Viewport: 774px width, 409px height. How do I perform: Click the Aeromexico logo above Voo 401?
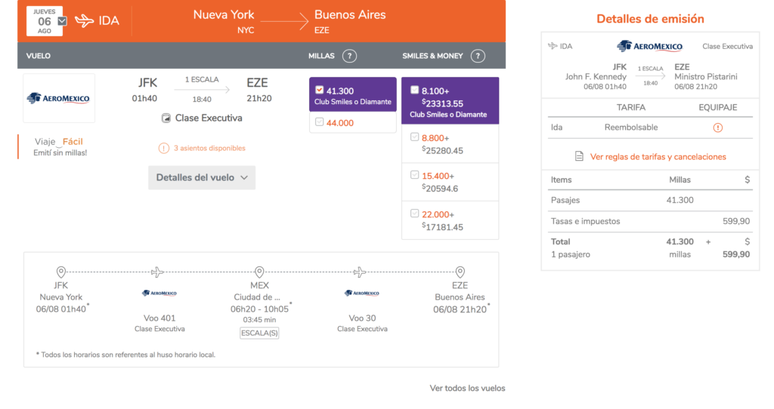159,294
